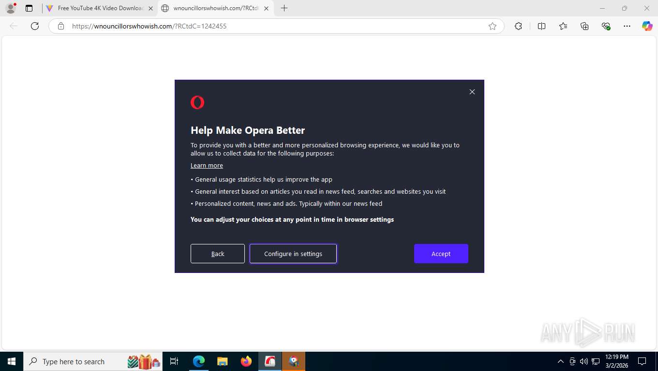This screenshot has height=371, width=658.
Task: Open a new browser tab
Action: [x=284, y=8]
